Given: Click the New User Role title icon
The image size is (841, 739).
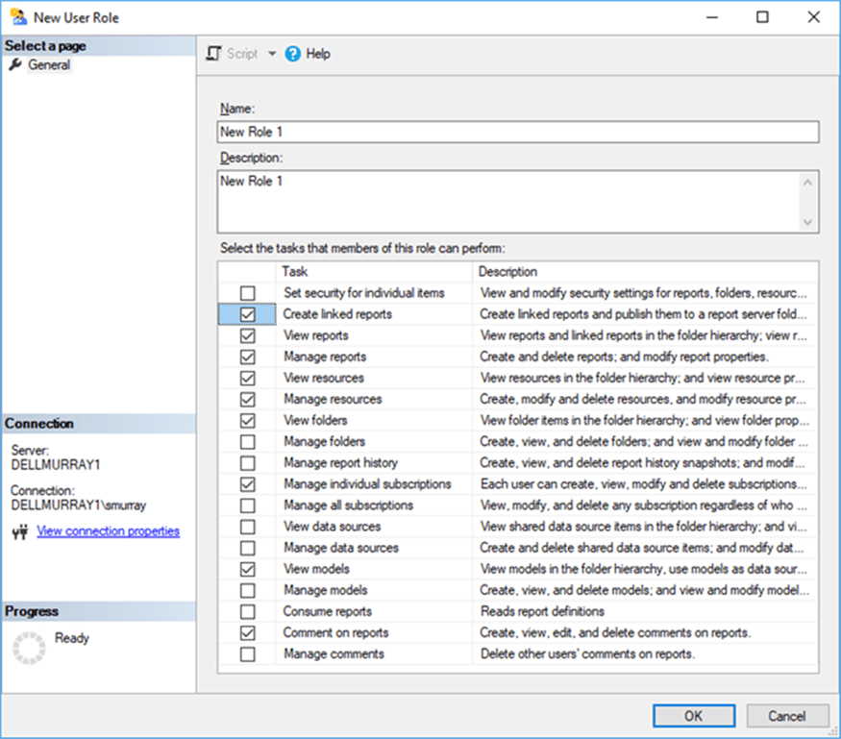Looking at the screenshot, I should (19, 17).
